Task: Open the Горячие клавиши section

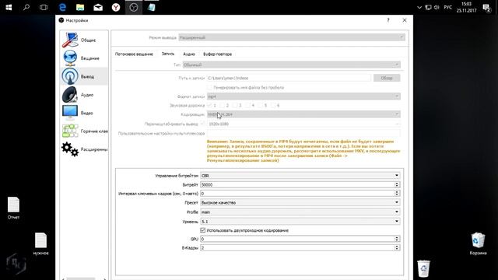Action: pos(84,131)
